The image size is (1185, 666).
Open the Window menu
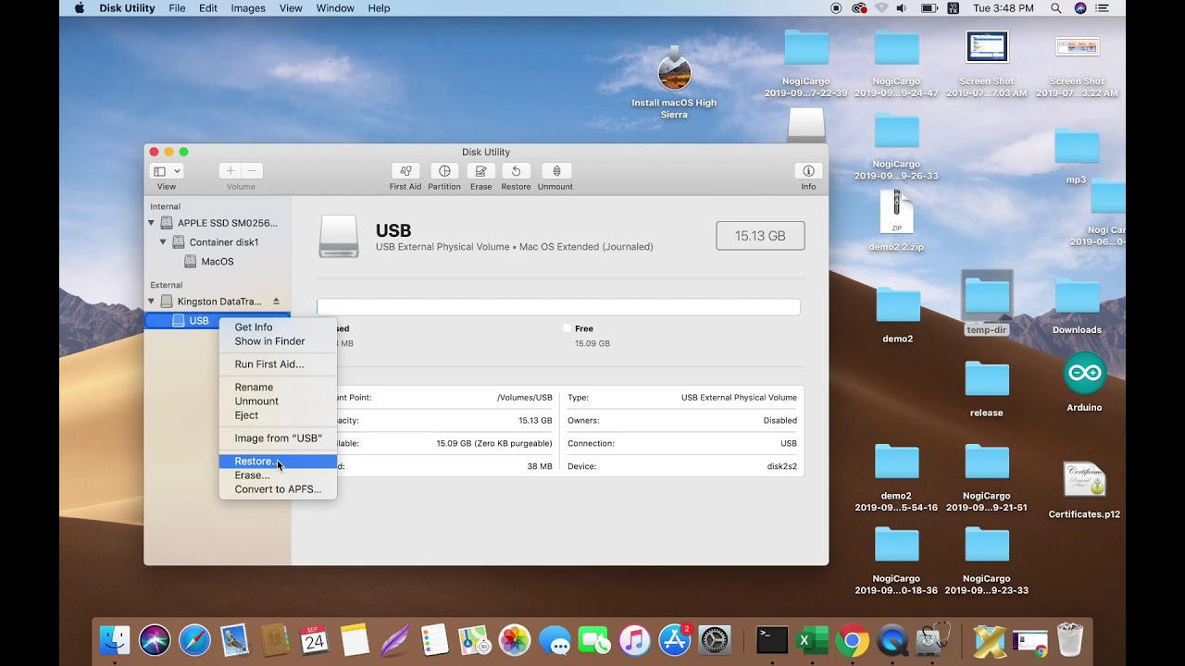pyautogui.click(x=335, y=8)
